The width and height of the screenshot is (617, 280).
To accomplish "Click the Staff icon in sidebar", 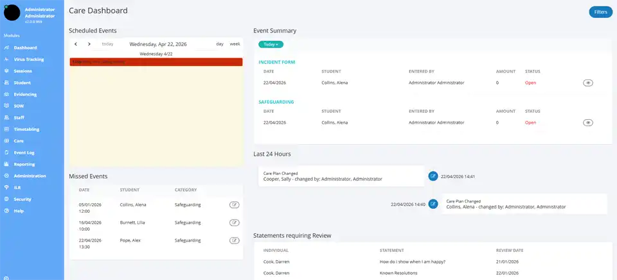I will [x=6, y=118].
